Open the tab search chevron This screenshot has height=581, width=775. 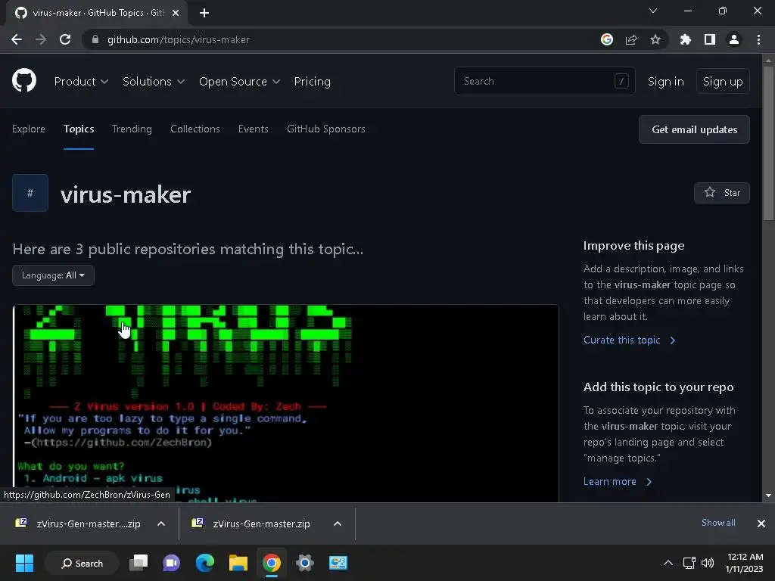(x=653, y=11)
